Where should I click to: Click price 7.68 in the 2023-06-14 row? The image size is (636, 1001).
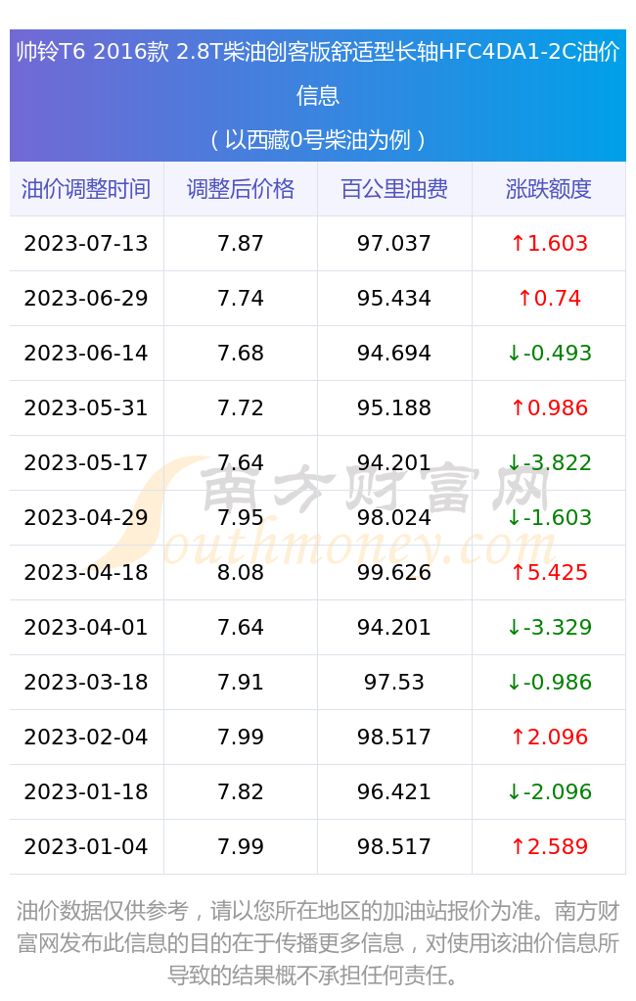click(241, 353)
